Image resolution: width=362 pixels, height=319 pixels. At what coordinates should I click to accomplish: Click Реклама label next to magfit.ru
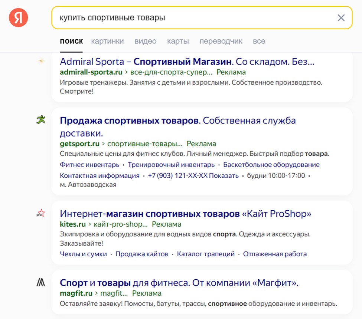coord(147,293)
